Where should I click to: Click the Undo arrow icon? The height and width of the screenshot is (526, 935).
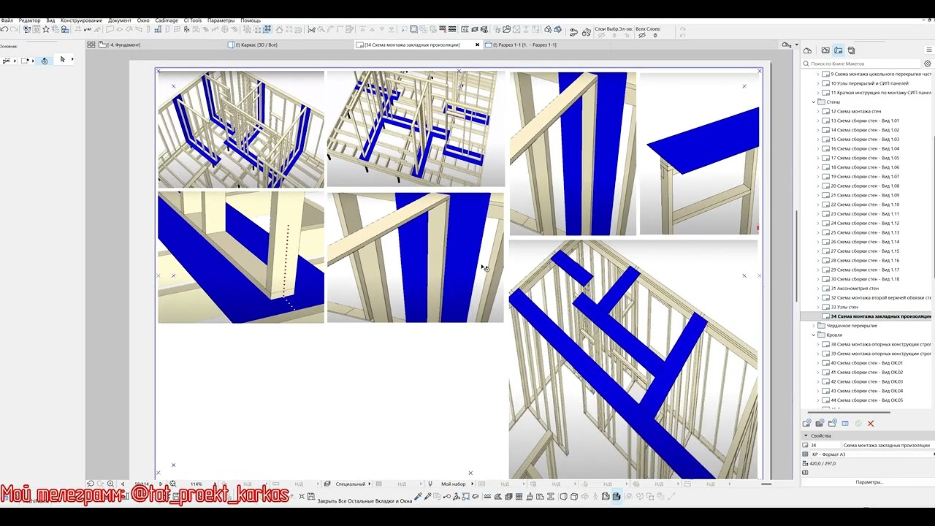(4, 30)
